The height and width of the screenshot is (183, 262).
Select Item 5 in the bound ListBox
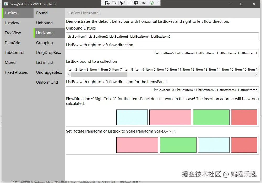pos(106,70)
